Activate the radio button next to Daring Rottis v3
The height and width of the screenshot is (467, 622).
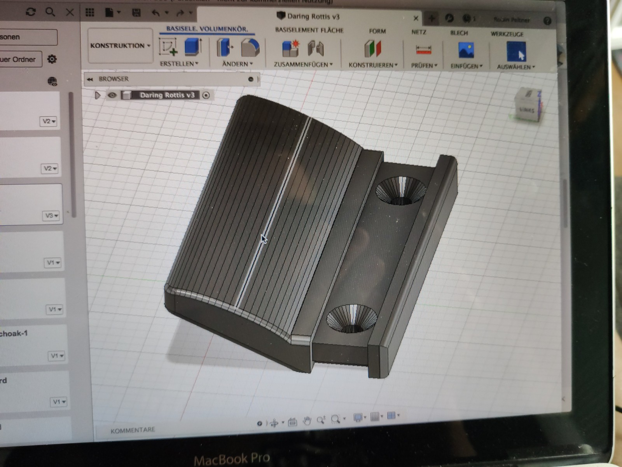[206, 95]
